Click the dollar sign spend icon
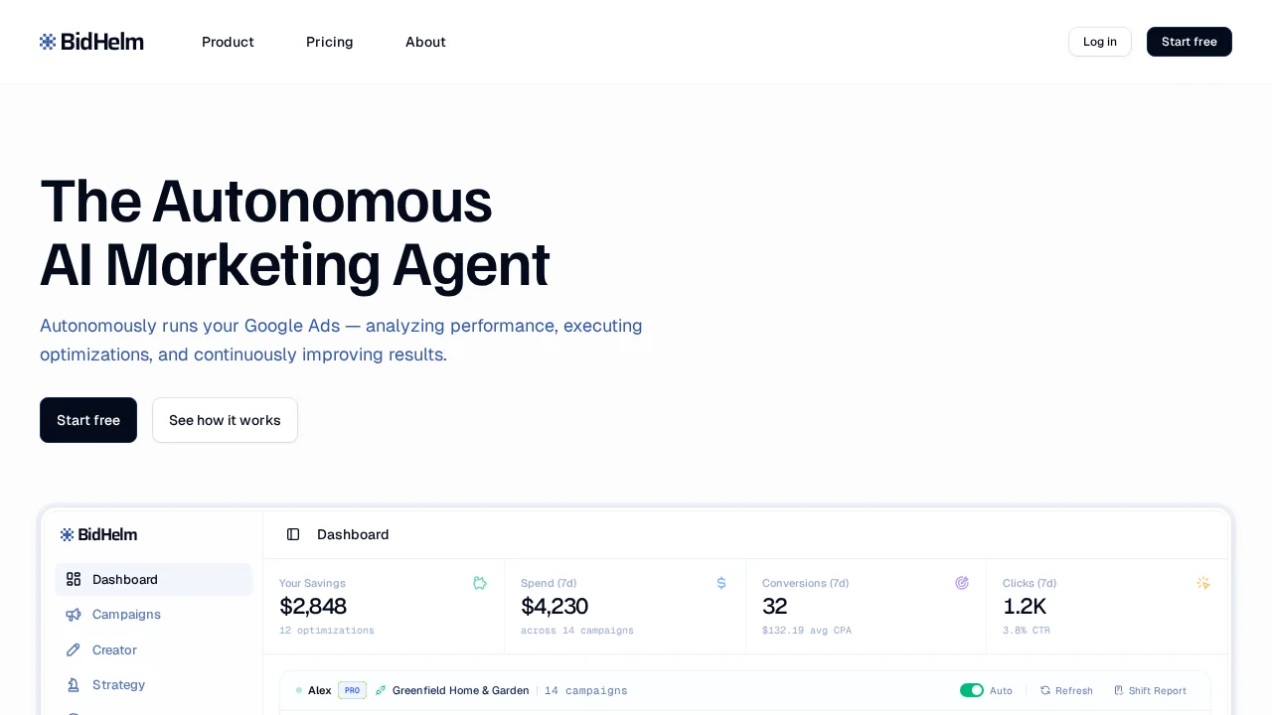1272x715 pixels. (x=721, y=583)
